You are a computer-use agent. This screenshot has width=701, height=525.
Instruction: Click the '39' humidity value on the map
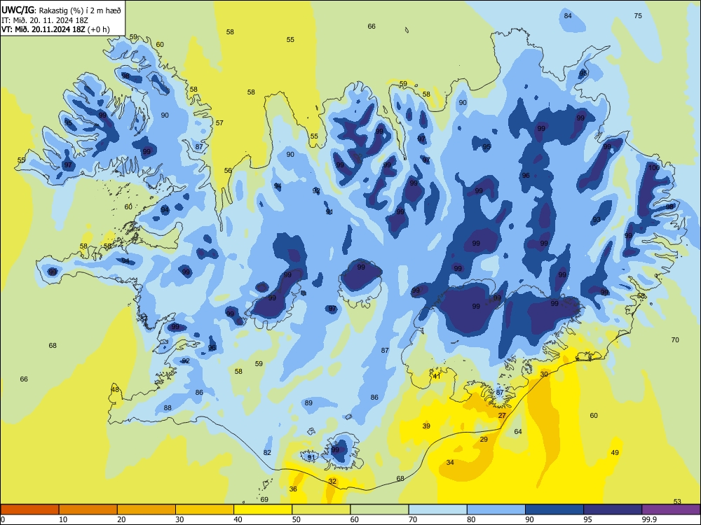coord(426,426)
